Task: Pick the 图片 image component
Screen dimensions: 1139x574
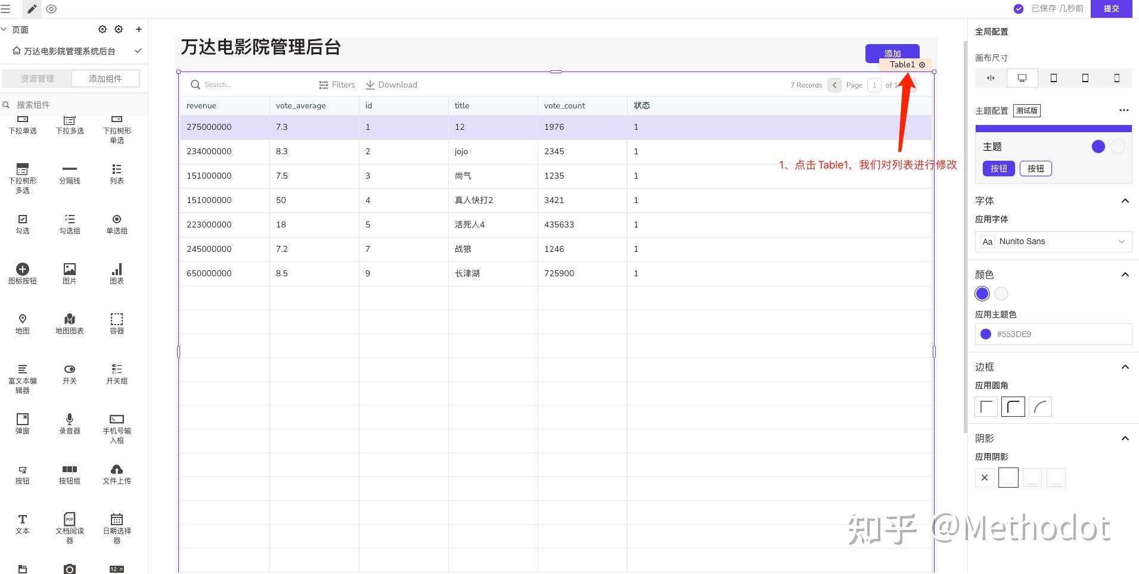Action: tap(70, 274)
